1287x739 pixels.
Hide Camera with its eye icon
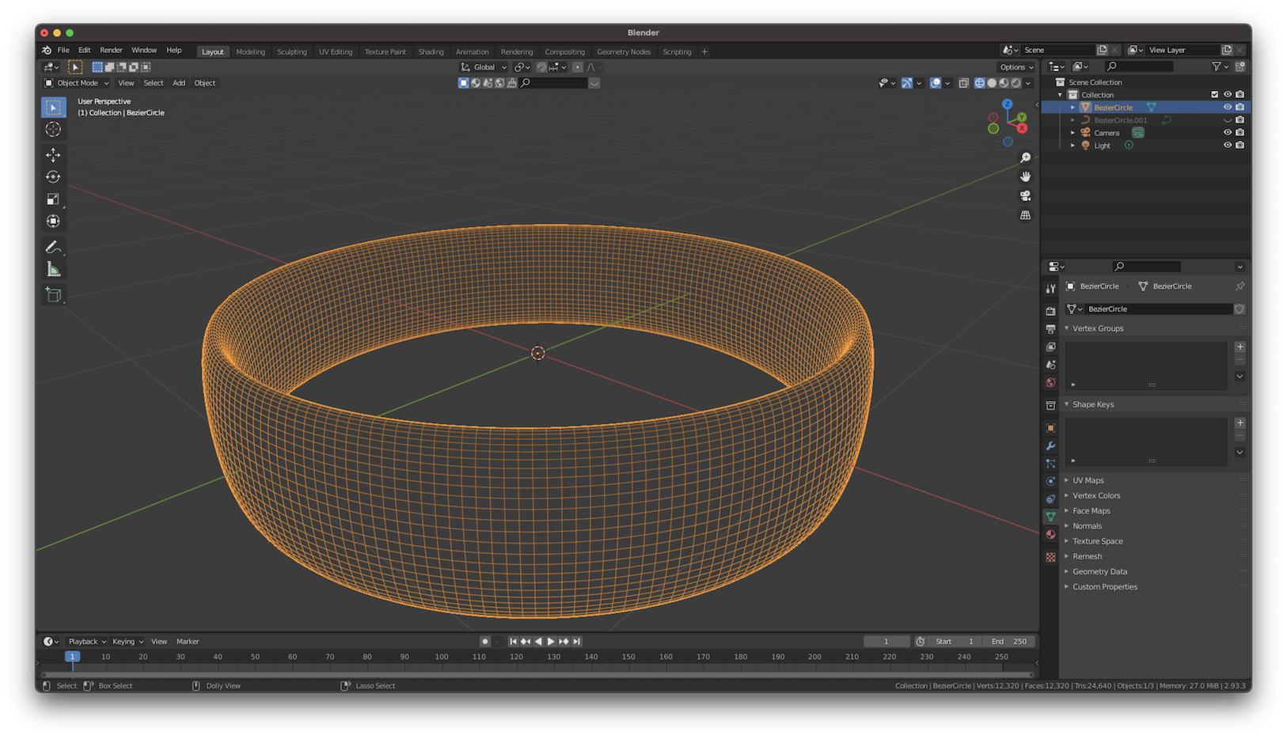pos(1228,133)
